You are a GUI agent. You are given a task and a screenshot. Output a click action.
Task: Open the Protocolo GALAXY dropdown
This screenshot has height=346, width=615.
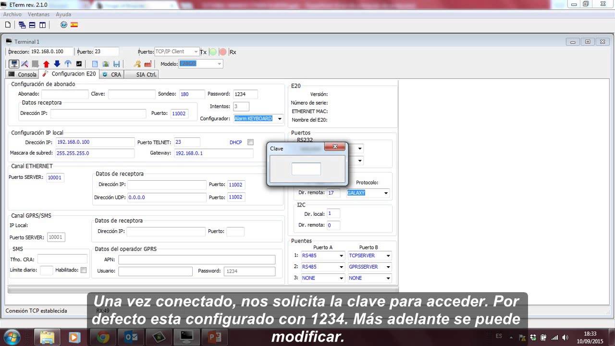point(386,193)
